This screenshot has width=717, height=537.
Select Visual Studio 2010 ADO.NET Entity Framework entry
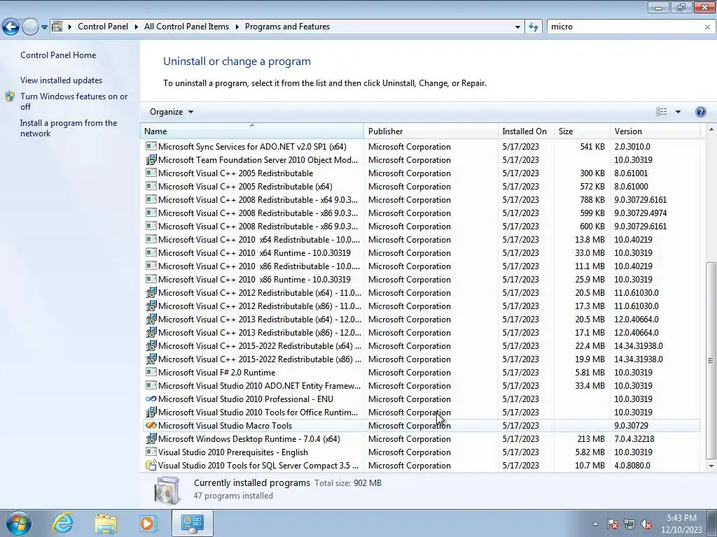pos(421,386)
